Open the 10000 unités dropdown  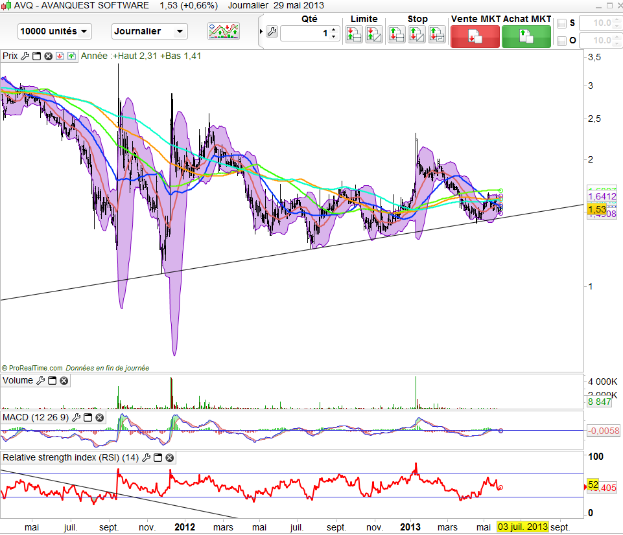[55, 31]
